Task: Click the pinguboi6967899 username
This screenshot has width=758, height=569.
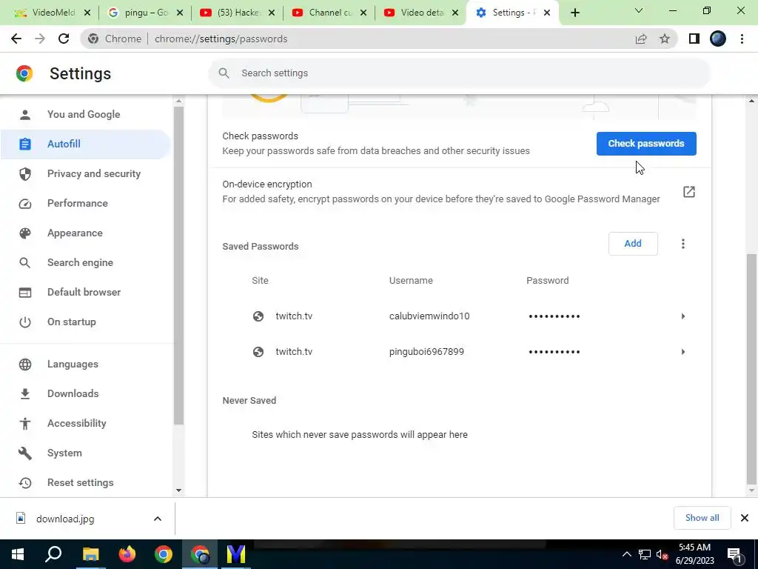Action: tap(426, 352)
